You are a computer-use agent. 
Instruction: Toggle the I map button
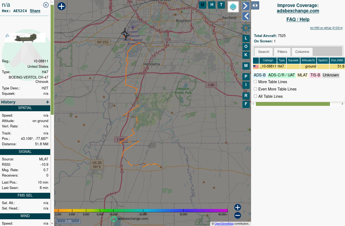[246, 85]
